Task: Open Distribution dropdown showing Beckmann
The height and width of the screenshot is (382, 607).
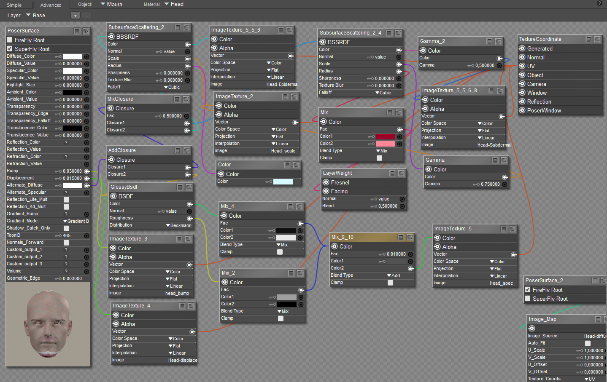Action: (x=179, y=225)
